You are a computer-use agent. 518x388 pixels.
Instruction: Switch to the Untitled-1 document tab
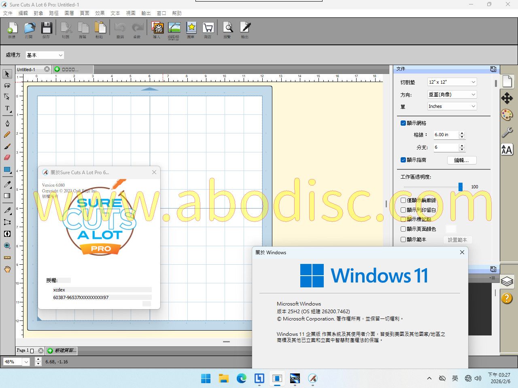coord(27,70)
